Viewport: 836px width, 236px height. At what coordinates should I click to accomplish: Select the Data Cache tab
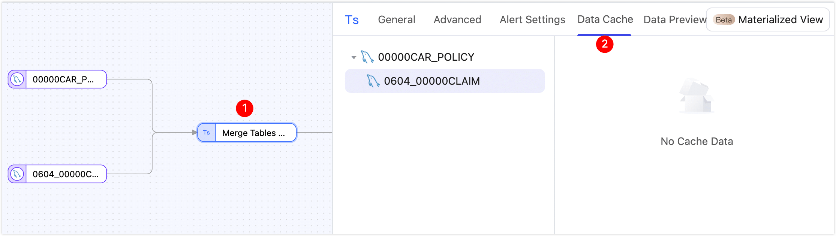click(x=605, y=19)
